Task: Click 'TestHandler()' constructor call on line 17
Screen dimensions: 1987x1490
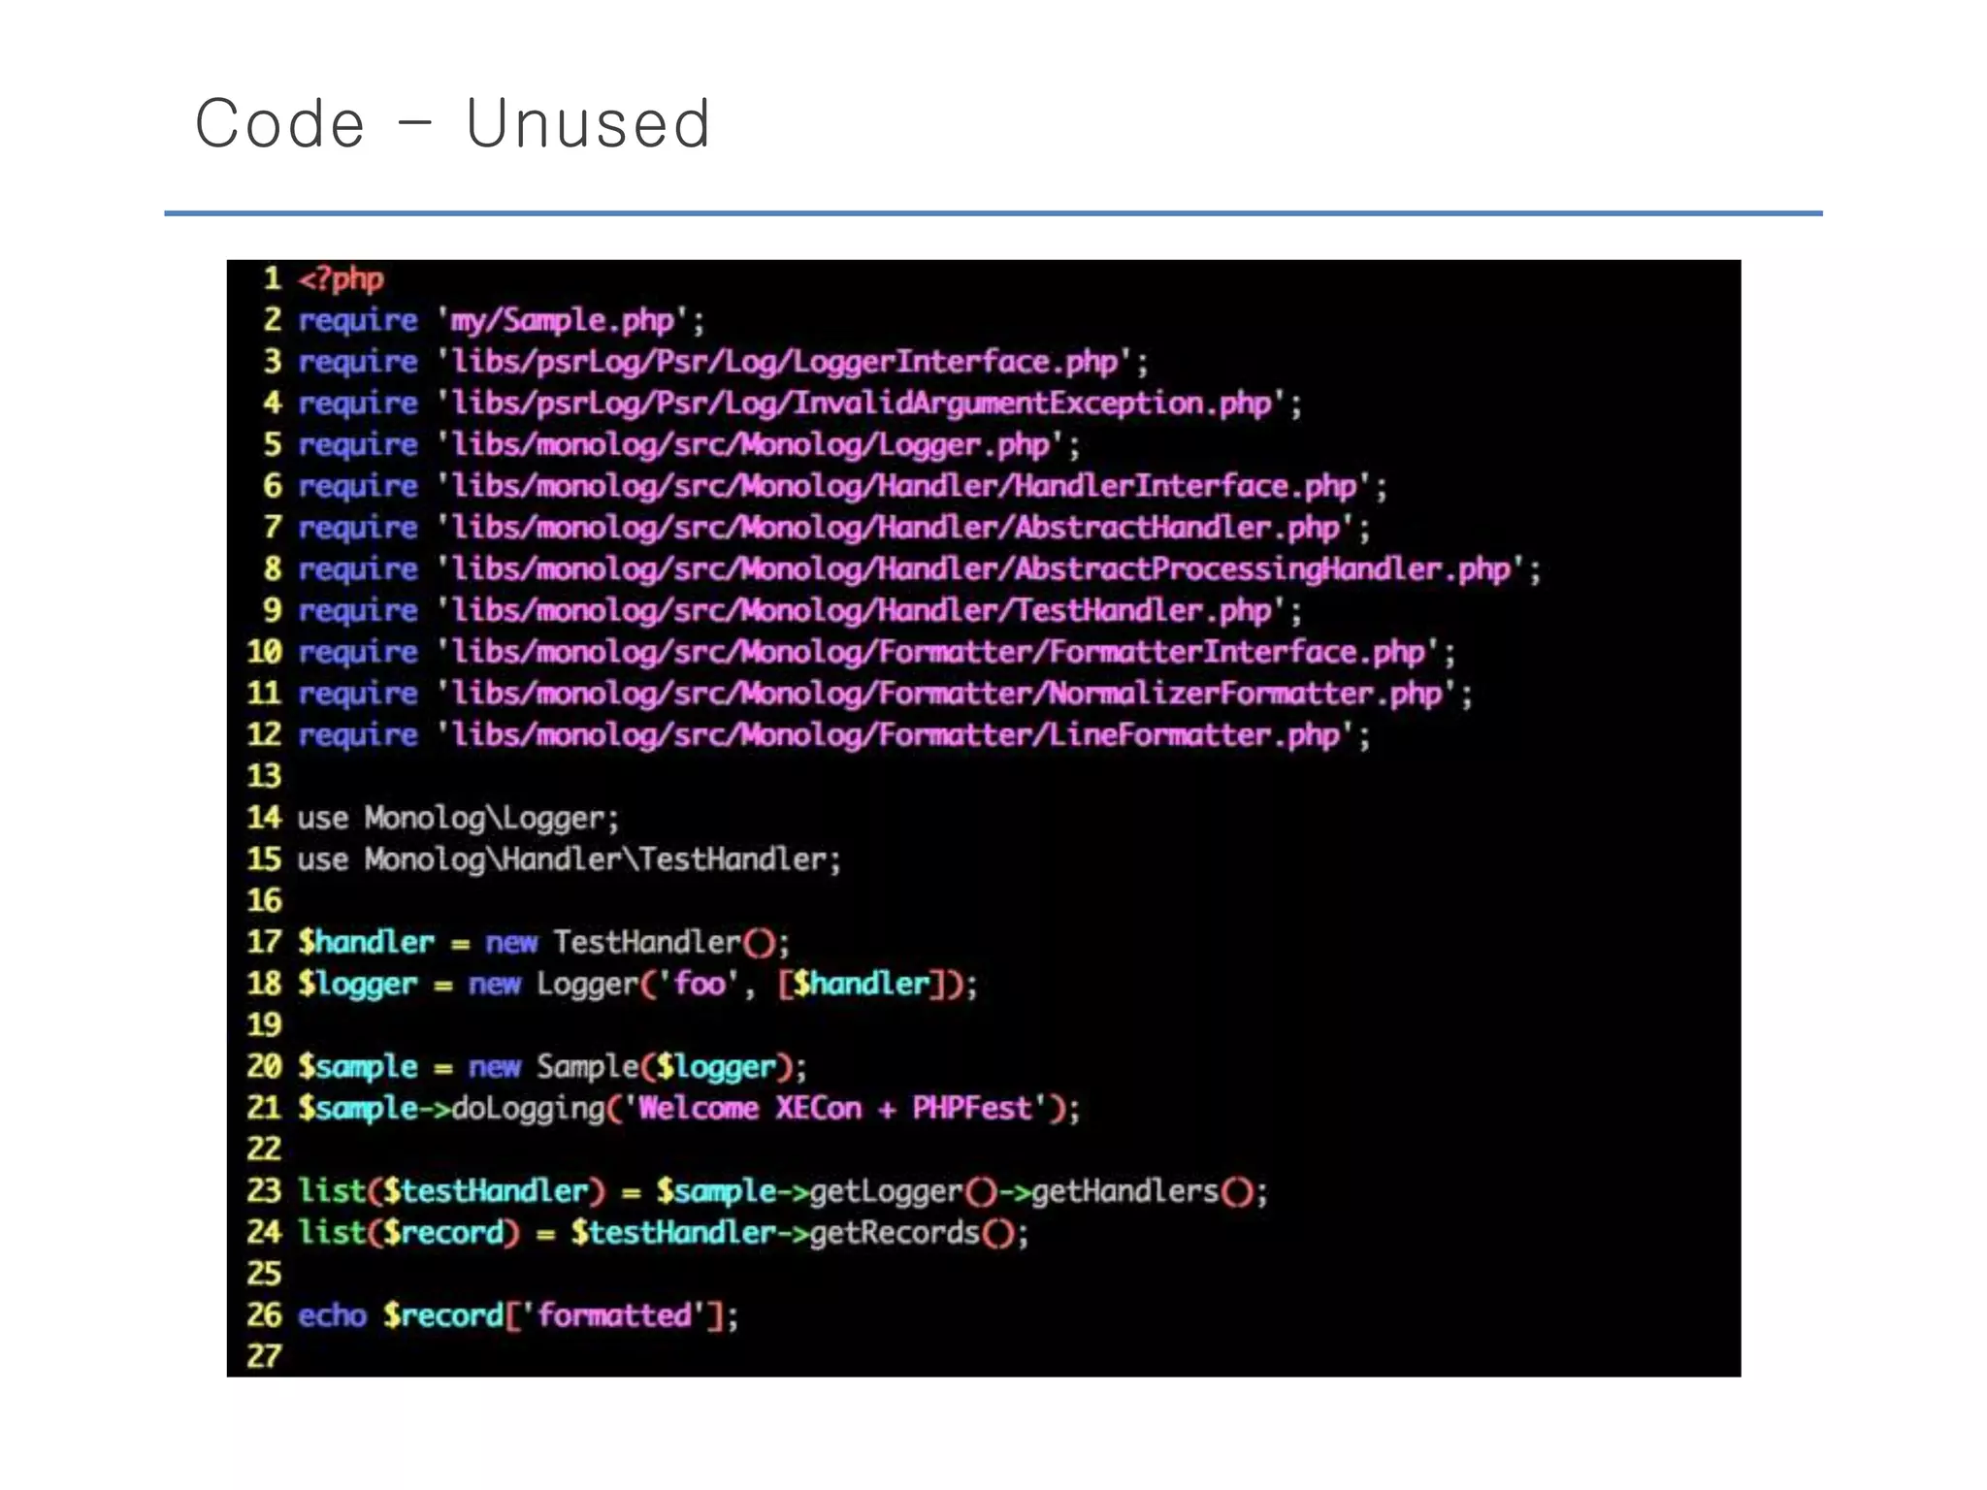Action: tap(665, 943)
